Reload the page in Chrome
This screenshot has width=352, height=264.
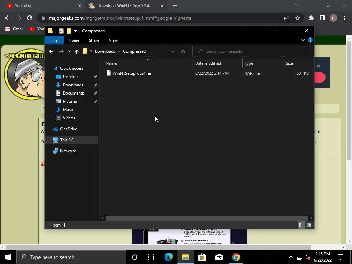(30, 18)
